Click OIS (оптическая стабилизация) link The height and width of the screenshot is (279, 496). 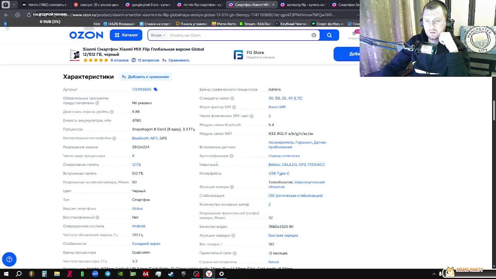(295, 196)
